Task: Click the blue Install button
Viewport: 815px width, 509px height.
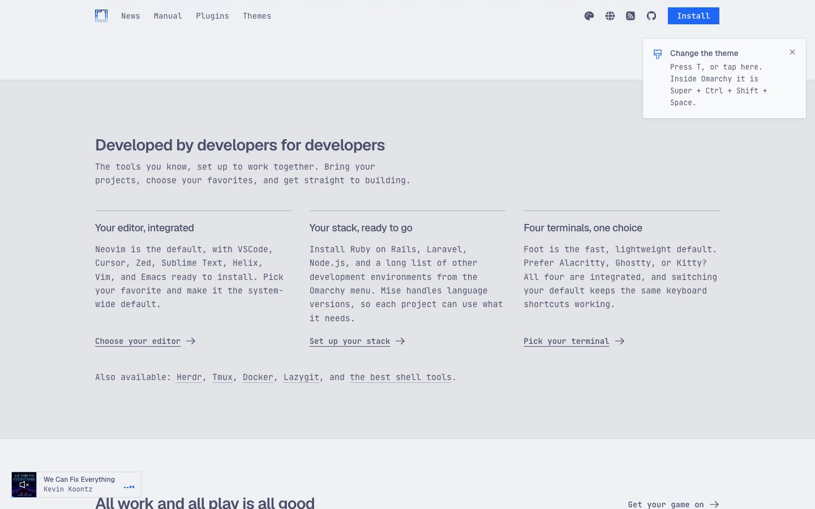Action: click(693, 16)
